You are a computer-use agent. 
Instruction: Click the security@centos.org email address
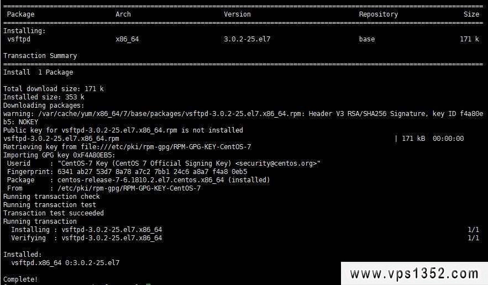click(x=277, y=163)
